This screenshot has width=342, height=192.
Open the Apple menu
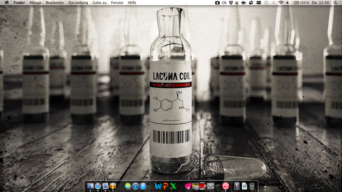pos(7,3)
